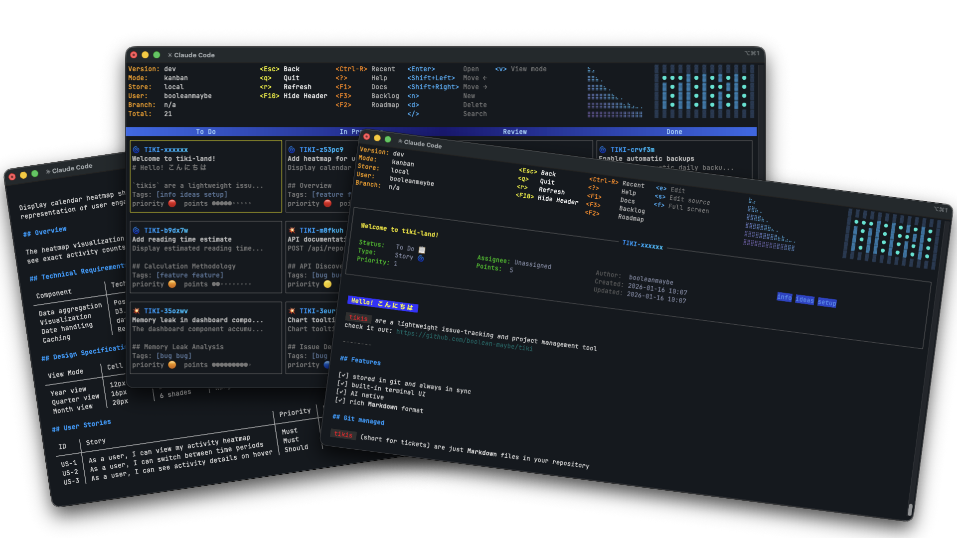Click the 'setup' tag label
Screen dimensions: 957x538
(826, 302)
